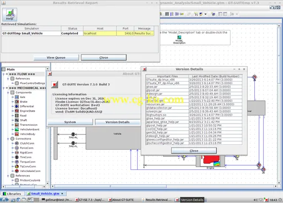Select the Differential component icon

(17, 106)
